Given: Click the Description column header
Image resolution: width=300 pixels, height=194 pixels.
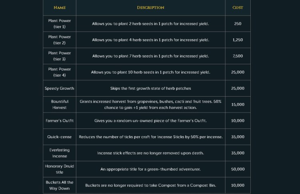Looking at the screenshot, I should tap(150, 8).
